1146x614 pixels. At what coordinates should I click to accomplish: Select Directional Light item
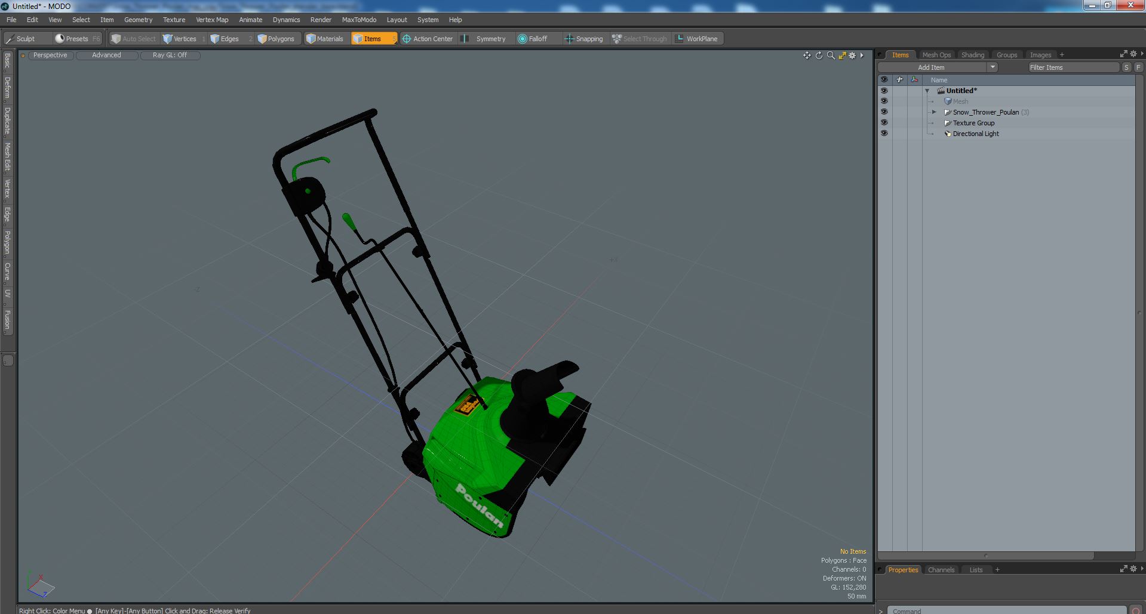(976, 134)
